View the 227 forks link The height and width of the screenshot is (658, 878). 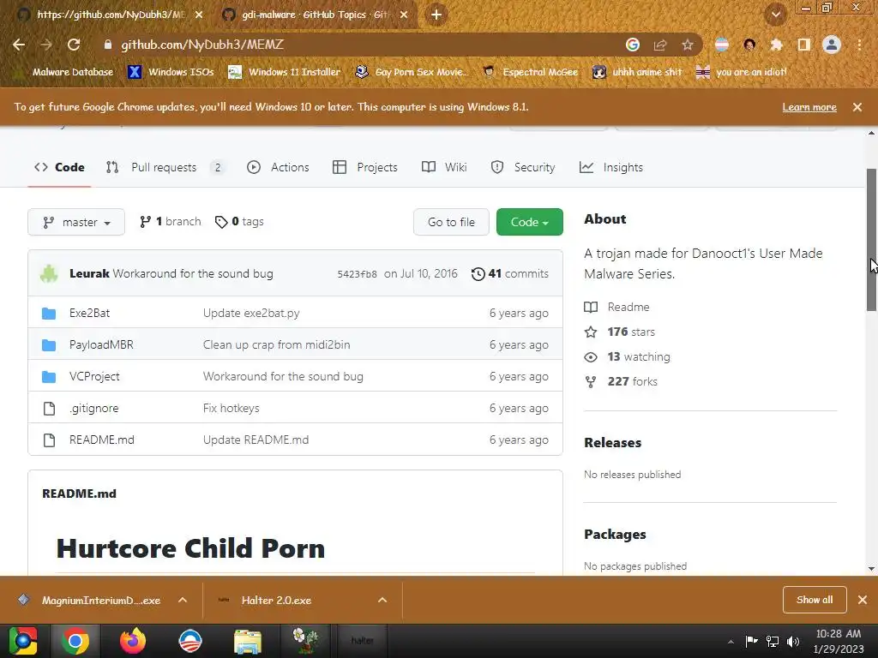pyautogui.click(x=621, y=381)
